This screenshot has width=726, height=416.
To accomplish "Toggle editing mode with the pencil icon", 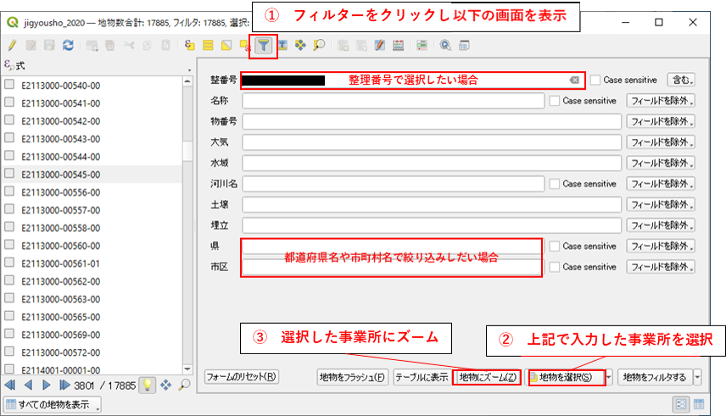I will coord(13,46).
